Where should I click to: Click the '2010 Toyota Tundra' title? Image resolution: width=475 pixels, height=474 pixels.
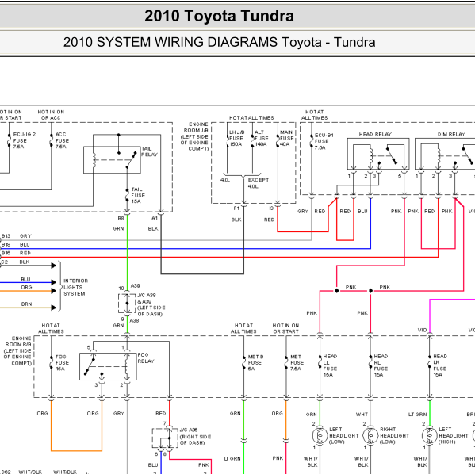pos(219,16)
